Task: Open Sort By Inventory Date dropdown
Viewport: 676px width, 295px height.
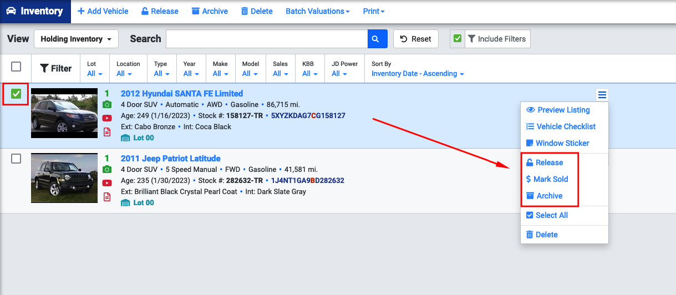Action: click(418, 73)
